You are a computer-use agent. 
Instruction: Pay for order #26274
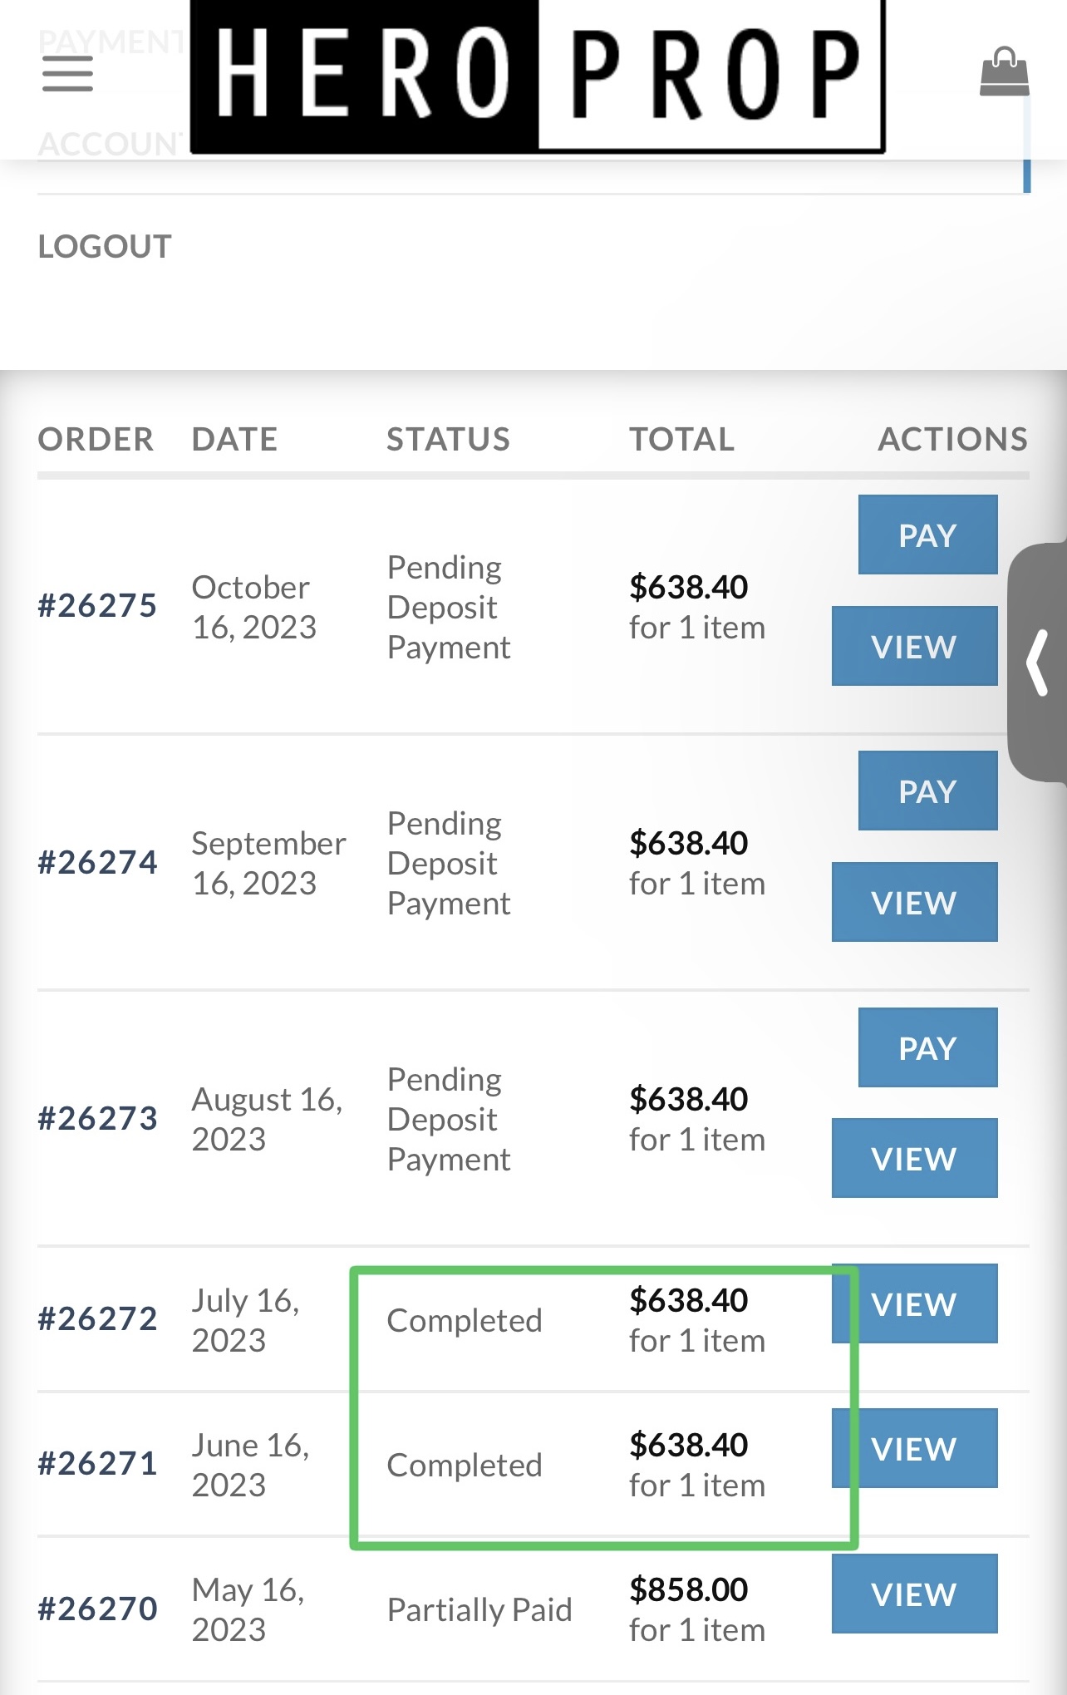pyautogui.click(x=927, y=791)
